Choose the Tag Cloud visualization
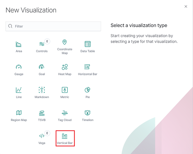This screenshot has height=154, width=193. pos(65,115)
